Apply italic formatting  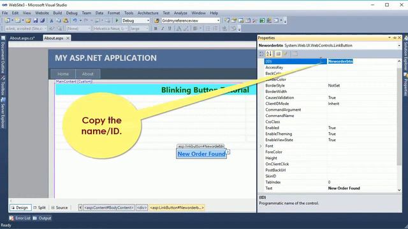163,29
